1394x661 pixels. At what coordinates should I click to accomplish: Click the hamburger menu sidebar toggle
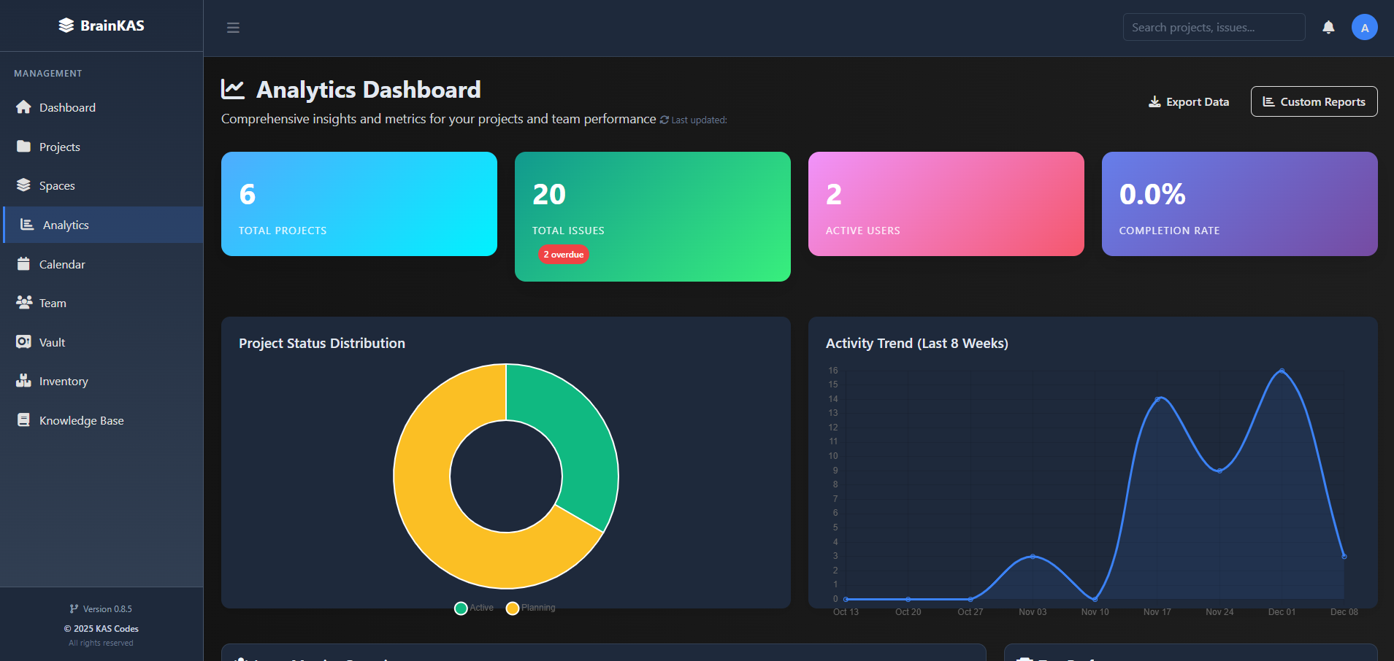(233, 28)
